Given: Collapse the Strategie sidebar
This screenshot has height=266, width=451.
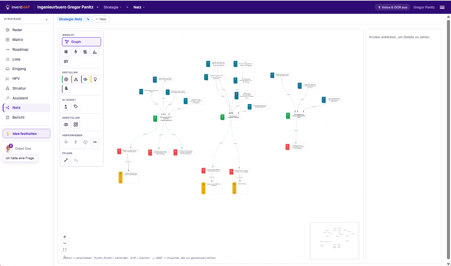Looking at the screenshot, I should 47,19.
